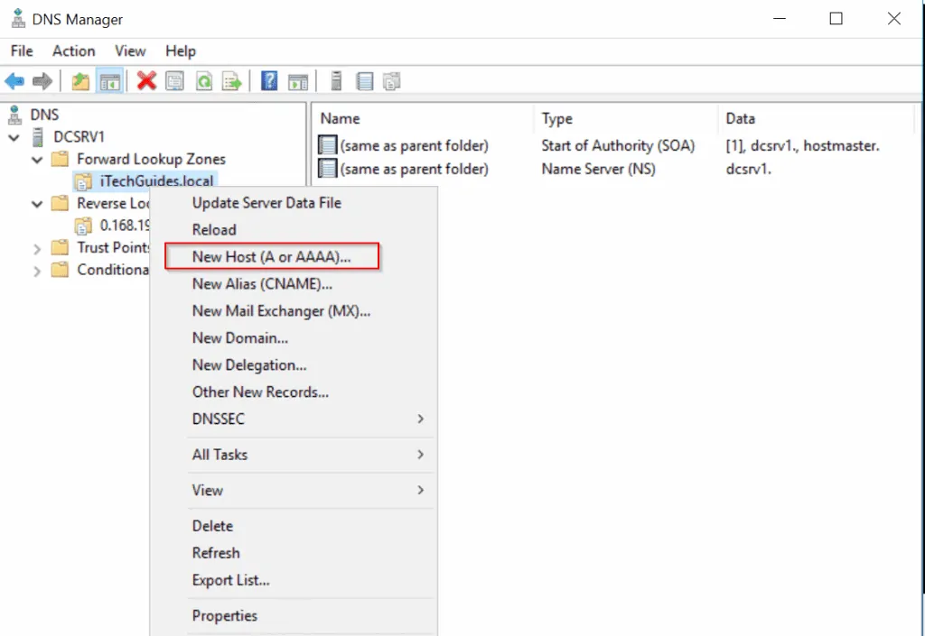
Task: Click the DNS root node icon in the tree
Action: click(14, 115)
